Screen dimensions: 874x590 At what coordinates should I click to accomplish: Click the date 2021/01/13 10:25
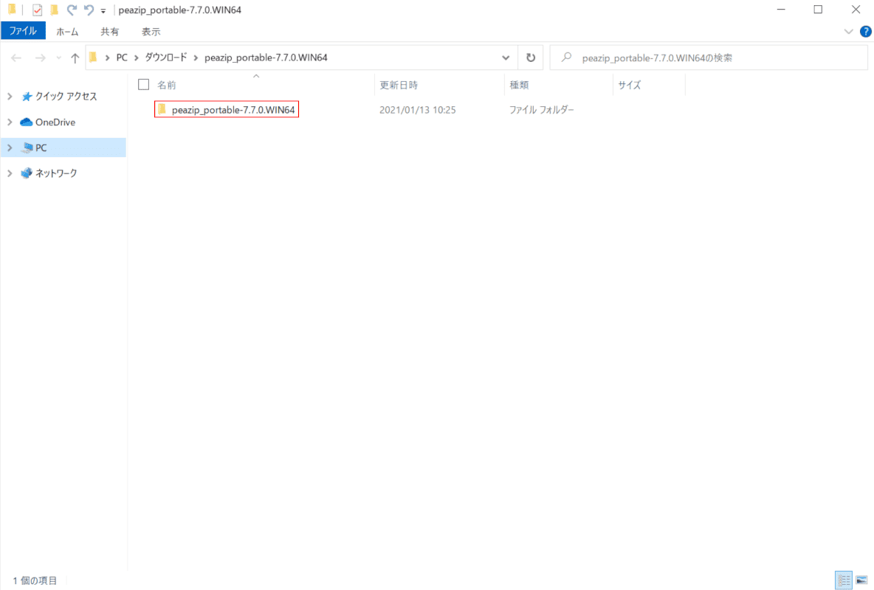coord(418,110)
